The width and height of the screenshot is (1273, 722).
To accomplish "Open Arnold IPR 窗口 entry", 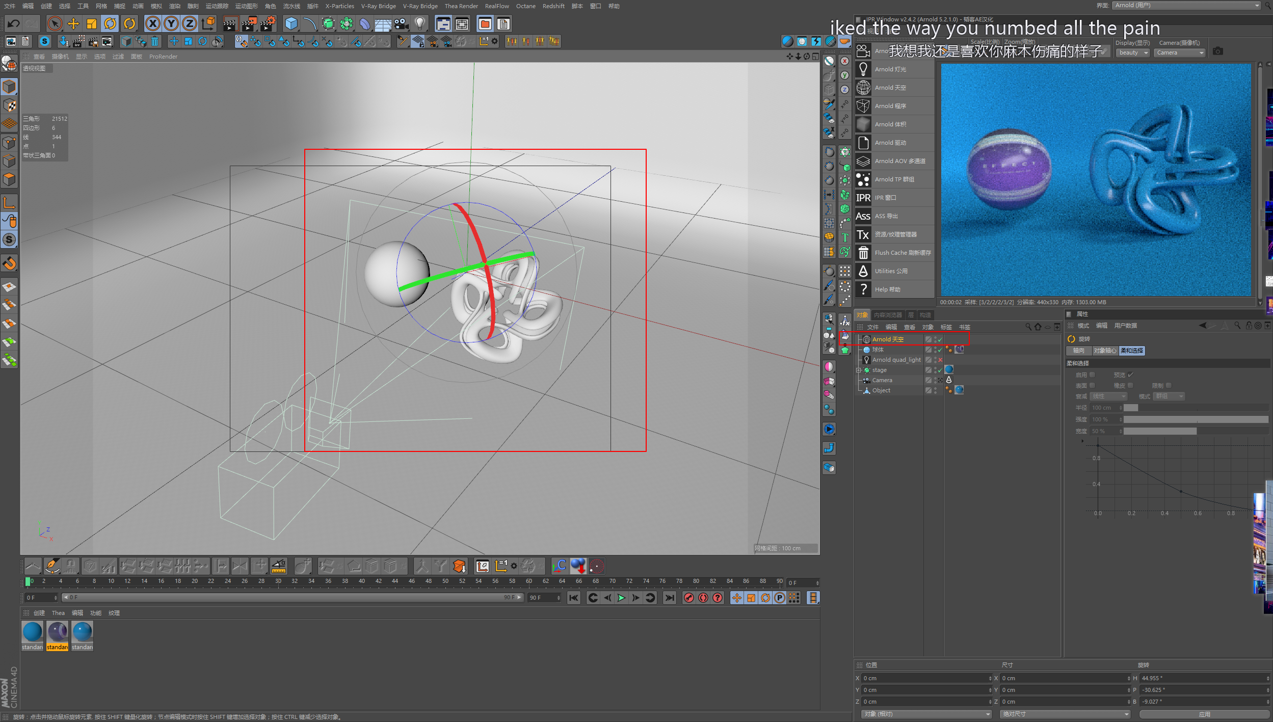I will tap(885, 198).
